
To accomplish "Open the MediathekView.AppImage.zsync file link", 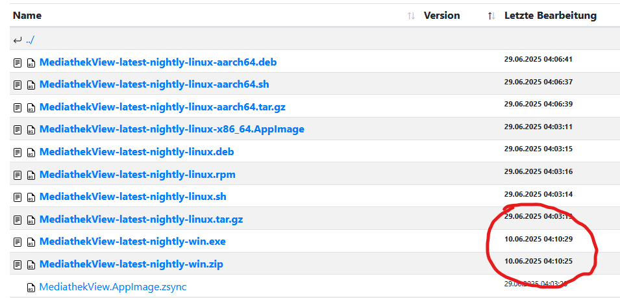I will coord(113,286).
